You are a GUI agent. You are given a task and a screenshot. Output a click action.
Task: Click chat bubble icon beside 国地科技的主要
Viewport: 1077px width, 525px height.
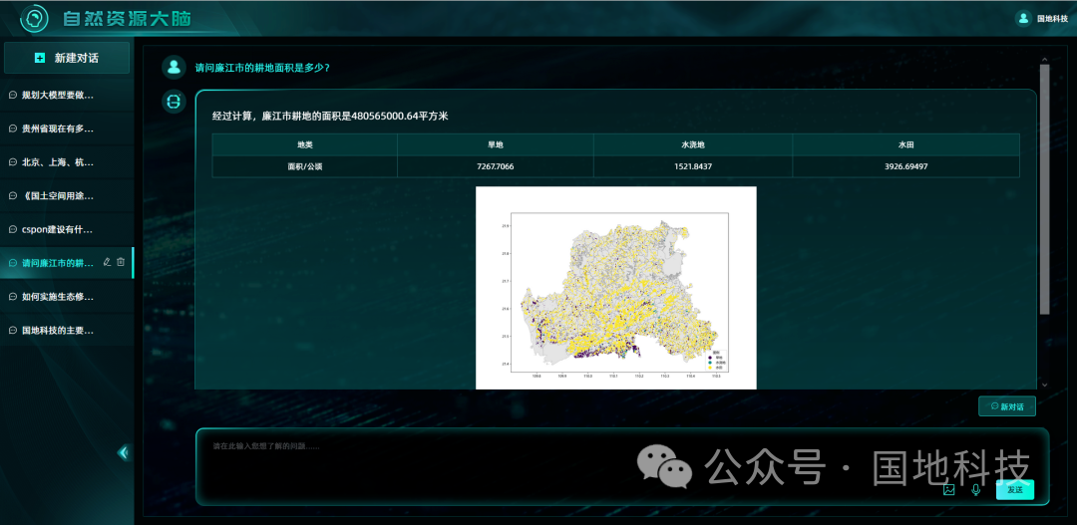12,330
